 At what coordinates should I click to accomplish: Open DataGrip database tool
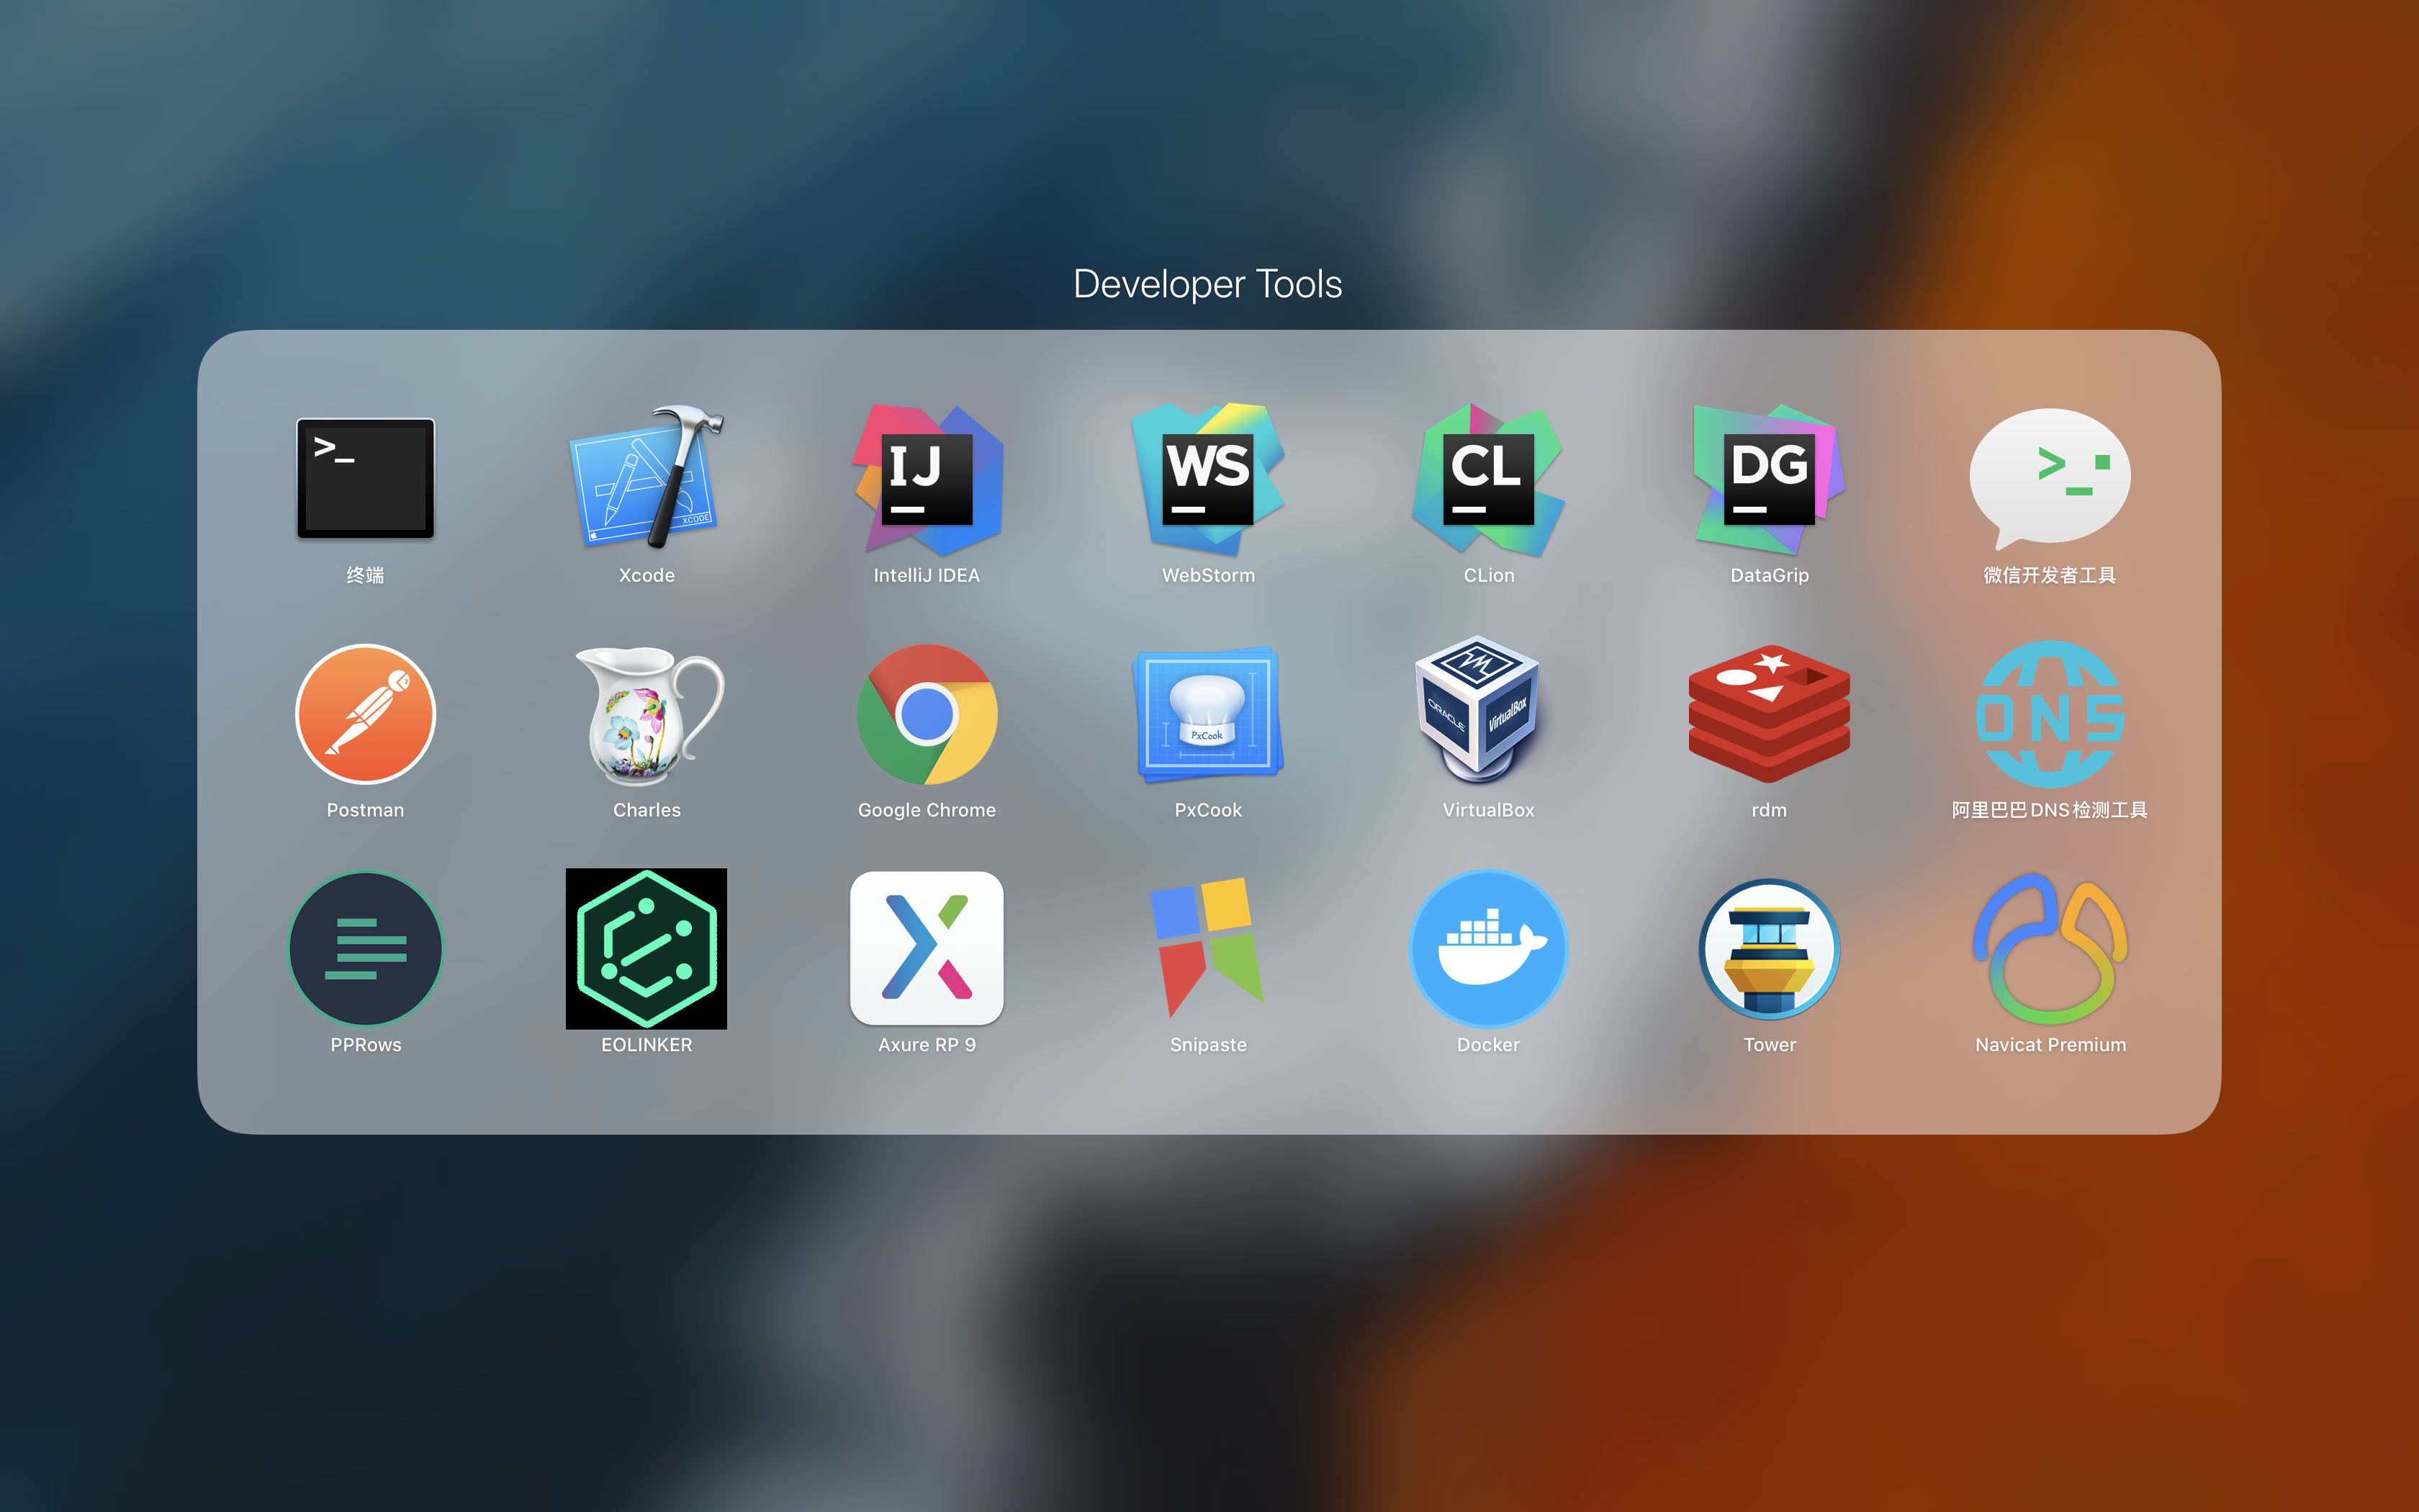[x=1770, y=479]
